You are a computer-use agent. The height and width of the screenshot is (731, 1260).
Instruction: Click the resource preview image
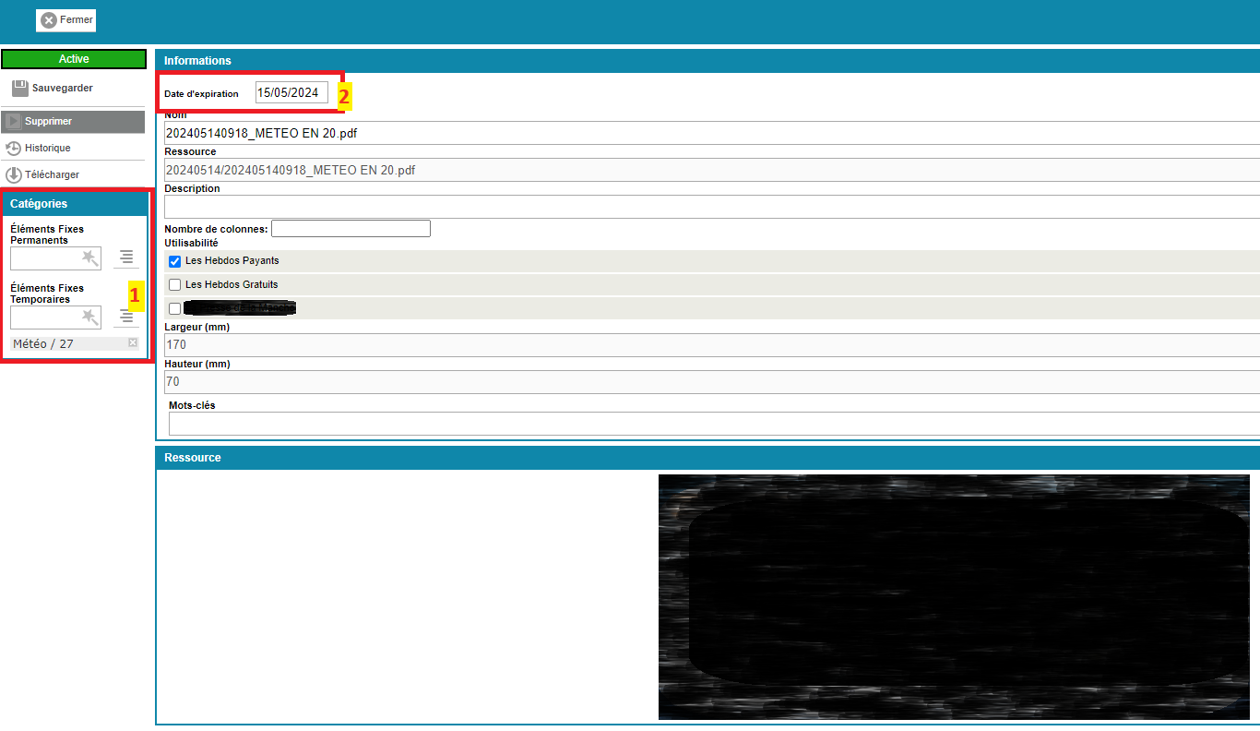959,596
